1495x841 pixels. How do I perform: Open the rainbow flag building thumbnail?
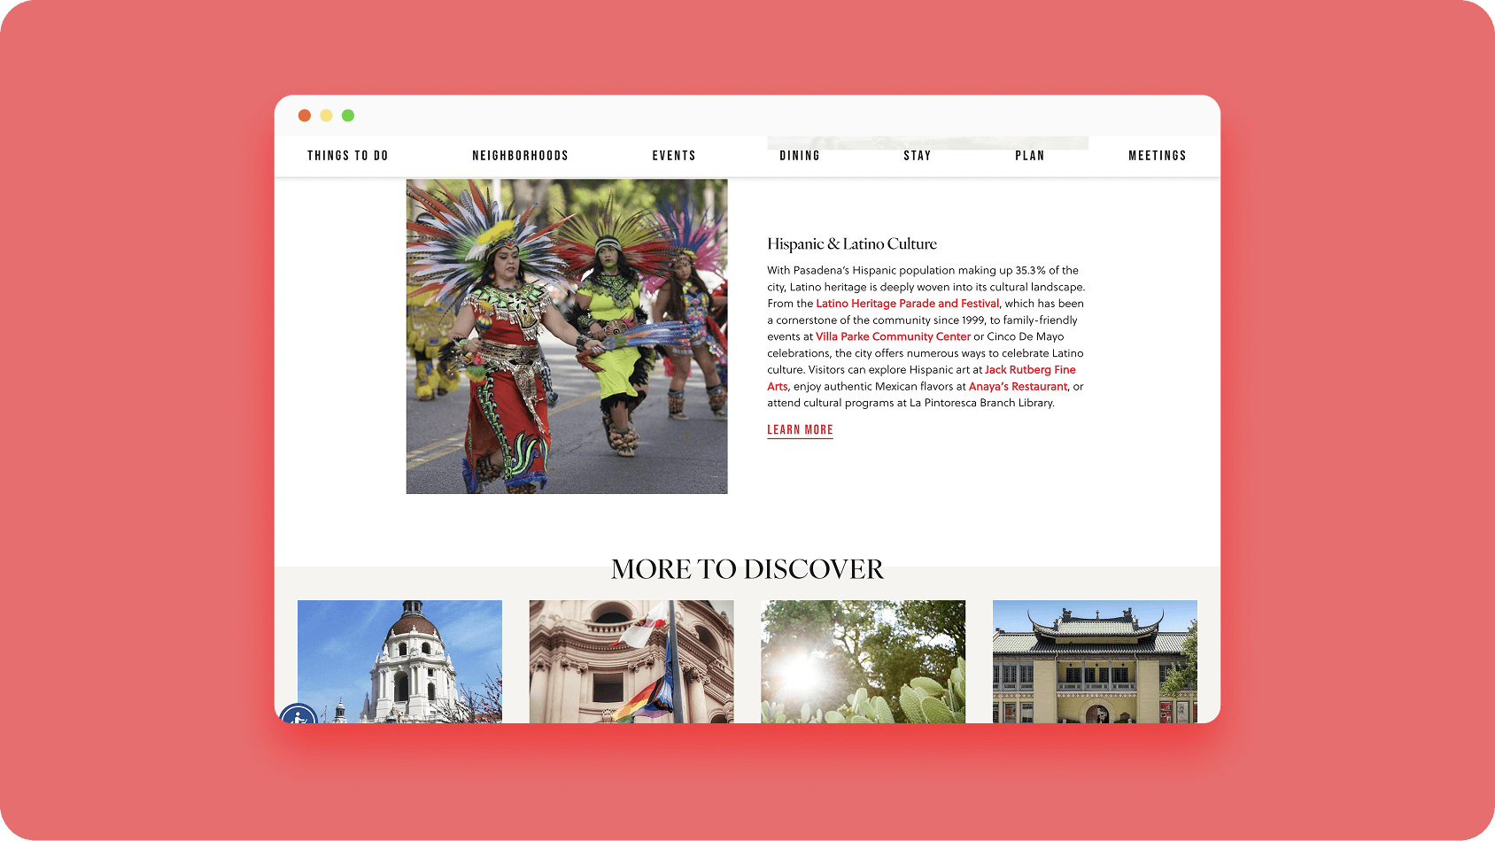click(631, 661)
